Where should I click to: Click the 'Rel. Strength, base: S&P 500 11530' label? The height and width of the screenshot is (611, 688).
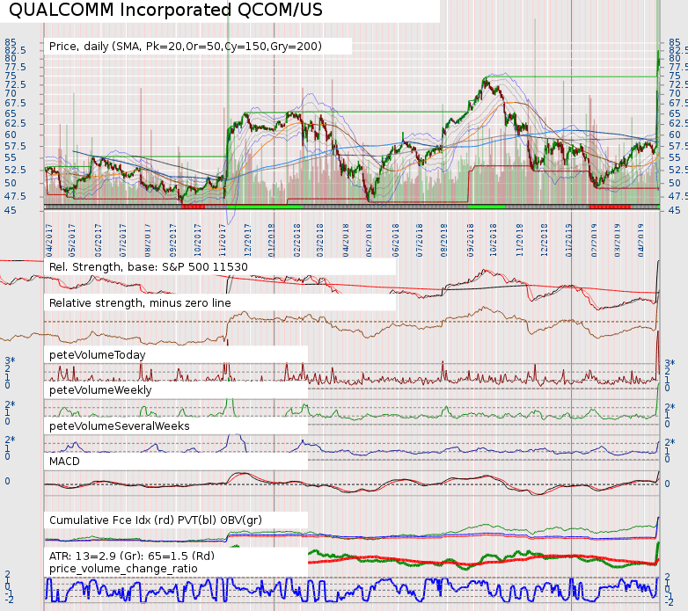(x=149, y=267)
